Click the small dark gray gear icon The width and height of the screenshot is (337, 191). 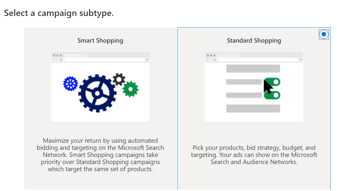pyautogui.click(x=119, y=79)
